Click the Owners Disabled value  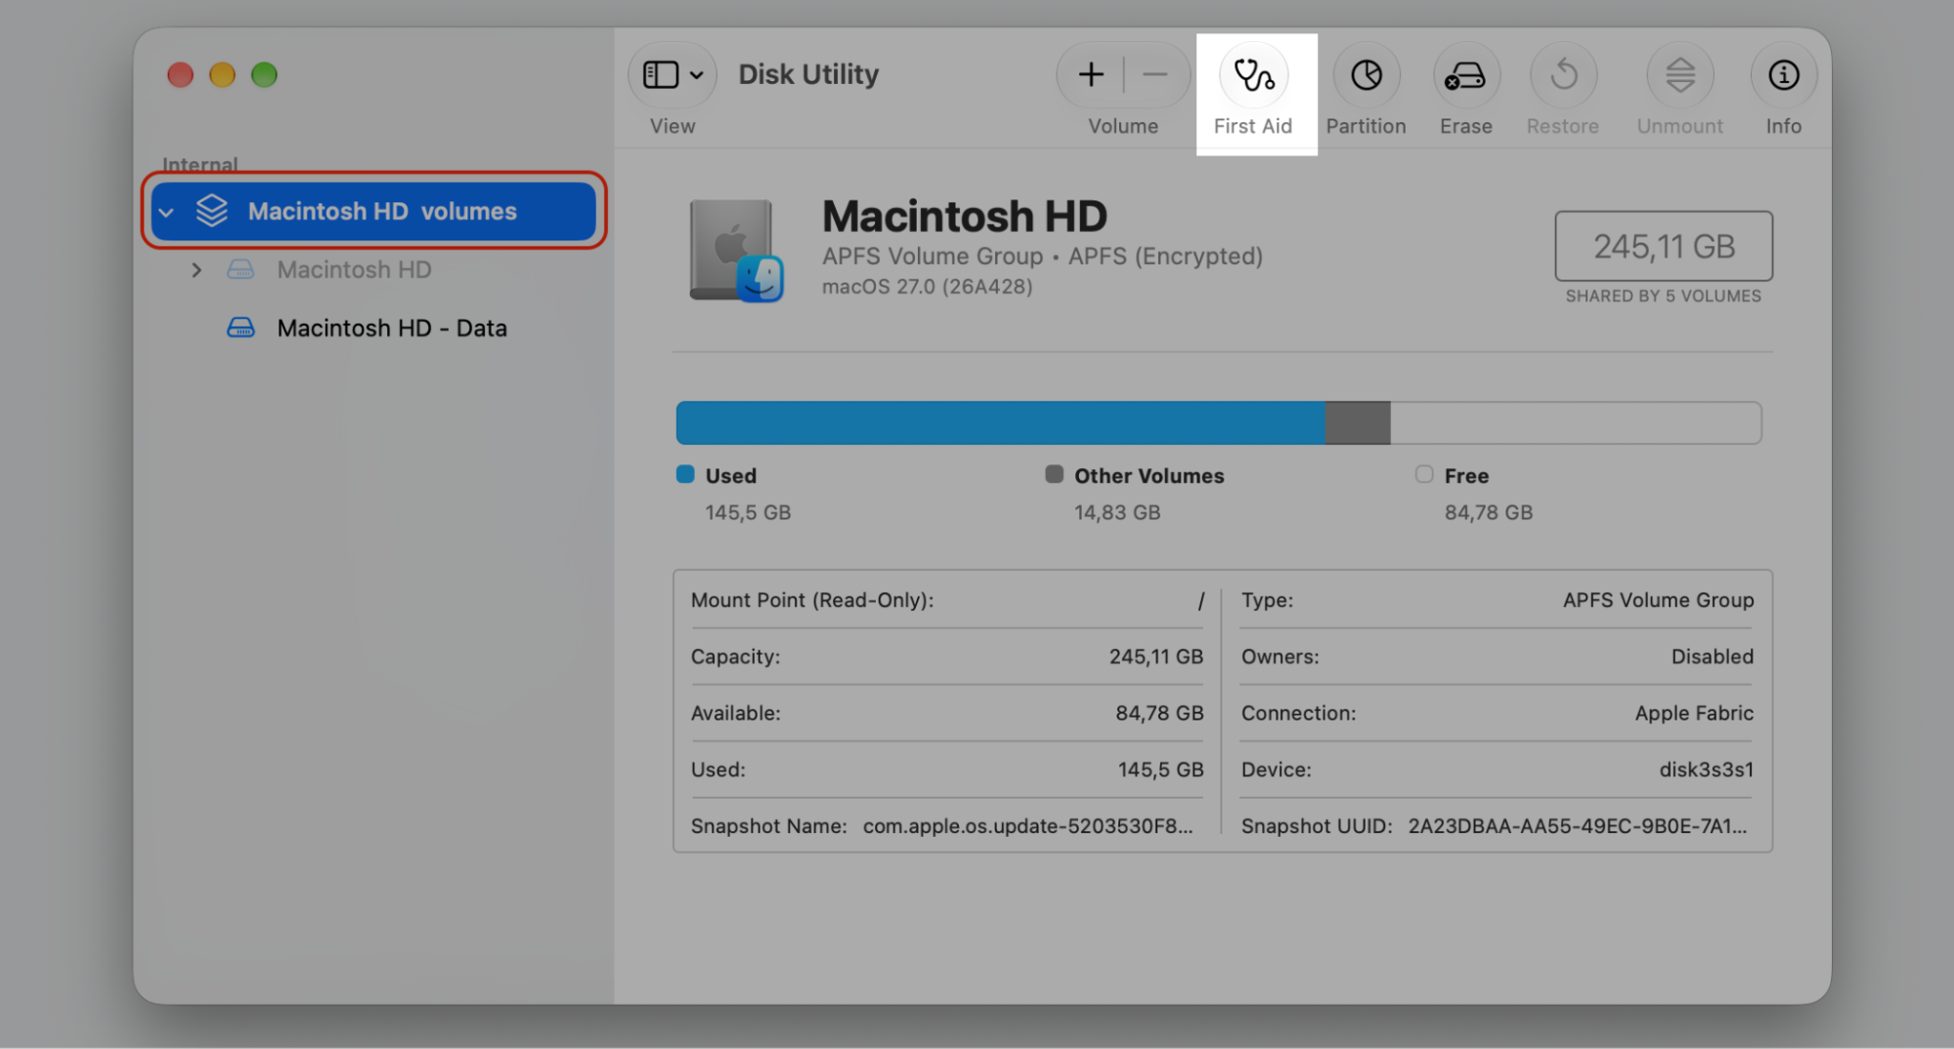[x=1712, y=656]
